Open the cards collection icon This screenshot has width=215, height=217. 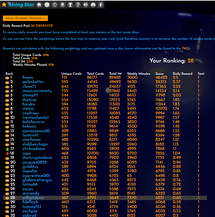point(55,5)
